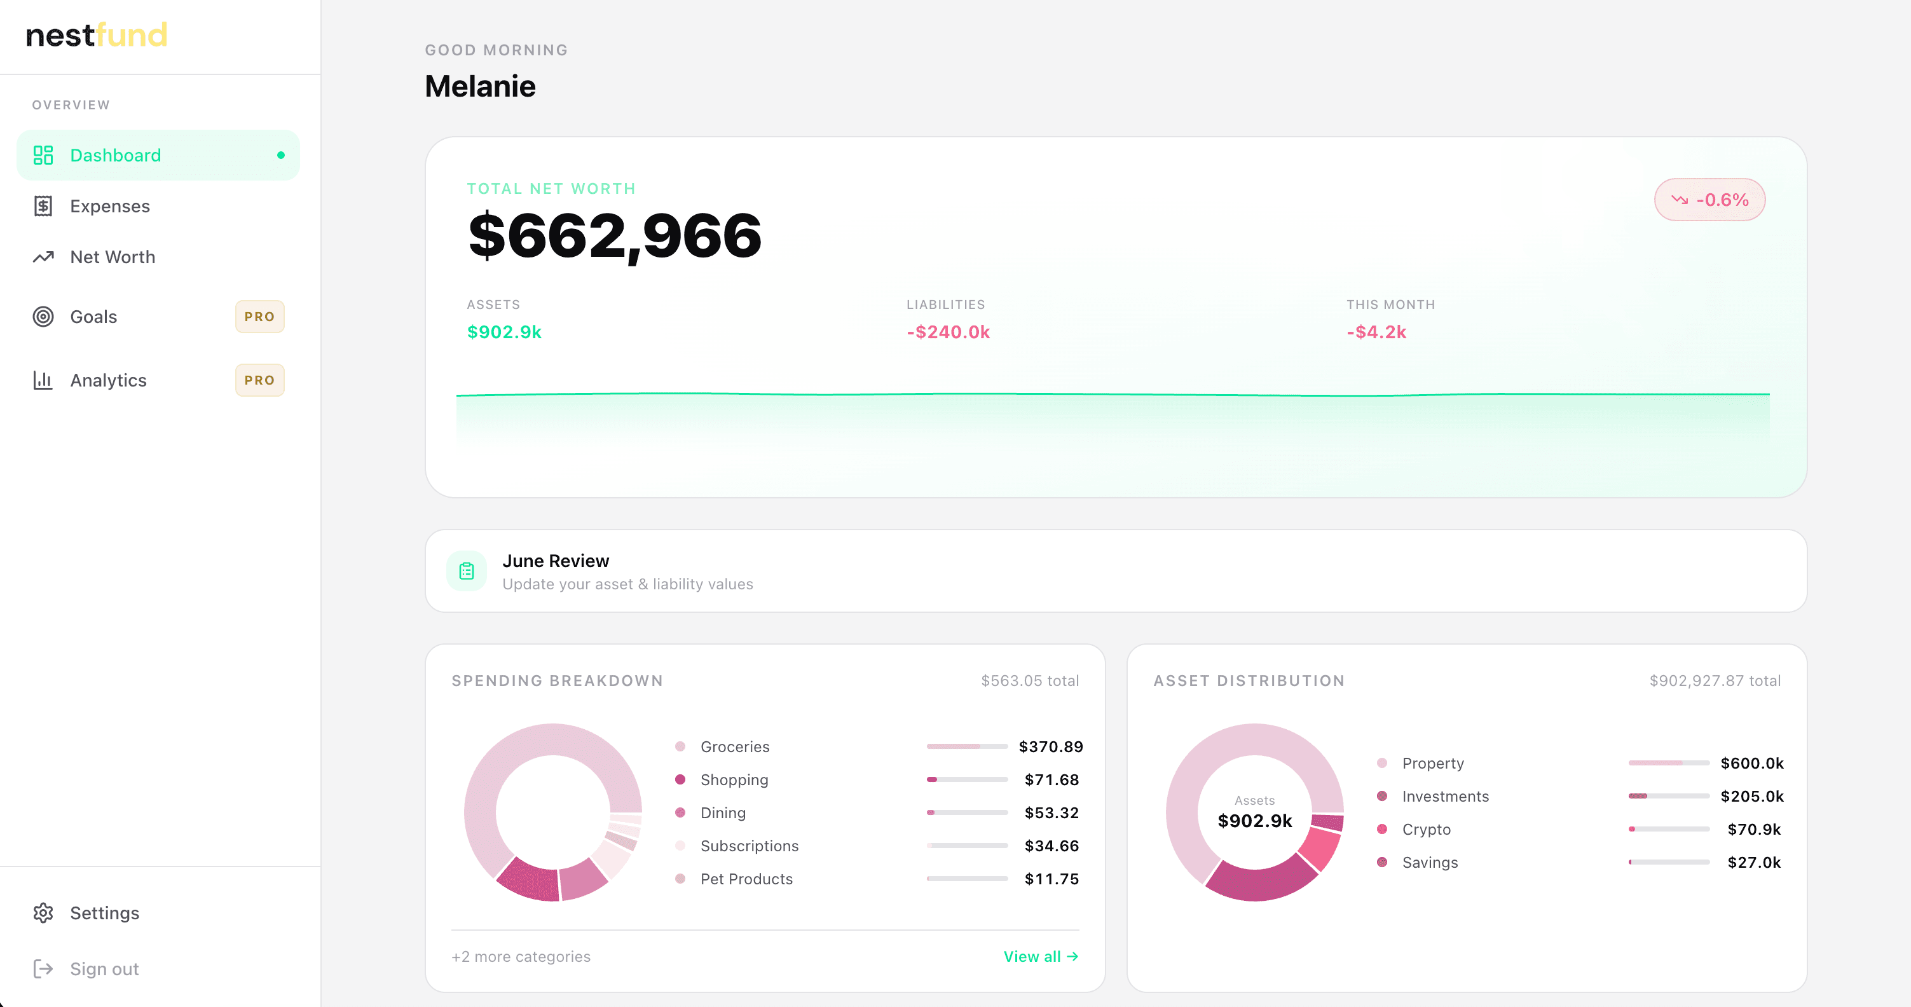Click the Pet Products category label
This screenshot has width=1911, height=1007.
[746, 879]
